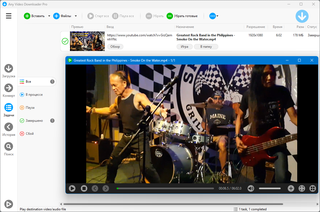320x212 pixels.
Task: Seek on the player progress bar
Action: pos(165,188)
